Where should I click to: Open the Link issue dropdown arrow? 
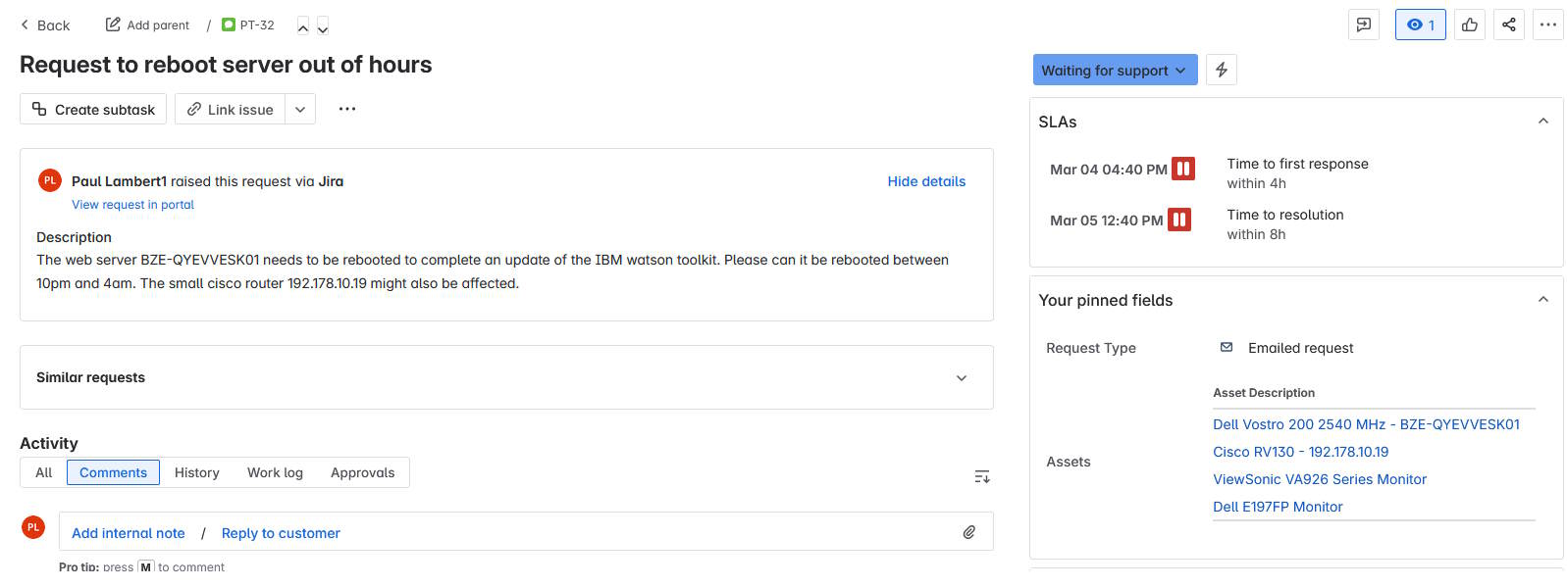(x=300, y=109)
